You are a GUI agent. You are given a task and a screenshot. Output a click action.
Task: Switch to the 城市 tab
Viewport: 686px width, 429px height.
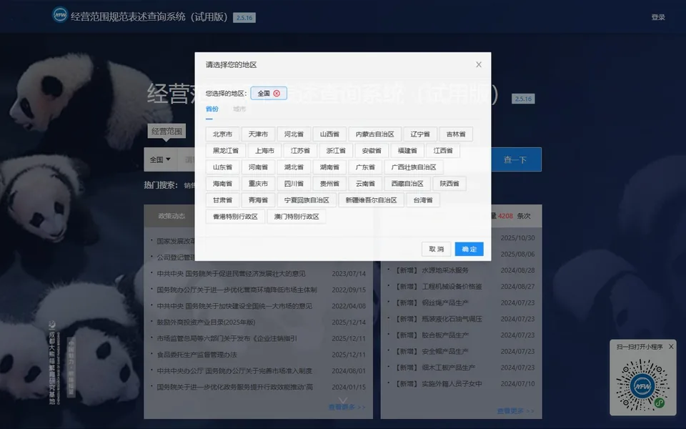point(239,109)
